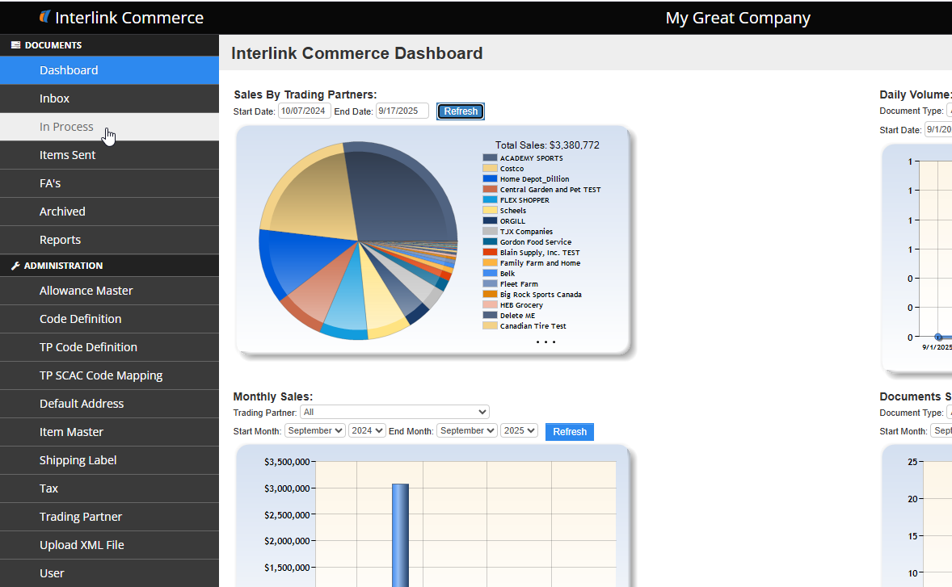Click the FLEX SHOPPER legend swatch
Image resolution: width=952 pixels, height=587 pixels.
pos(490,199)
